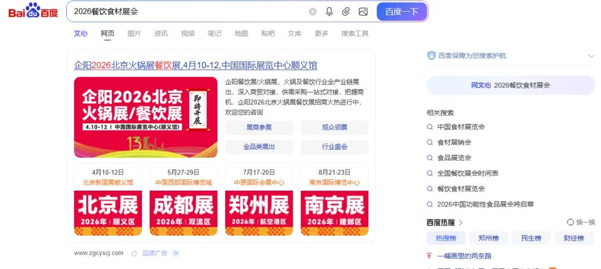
Task: Open the 地图 tab
Action: (242, 34)
